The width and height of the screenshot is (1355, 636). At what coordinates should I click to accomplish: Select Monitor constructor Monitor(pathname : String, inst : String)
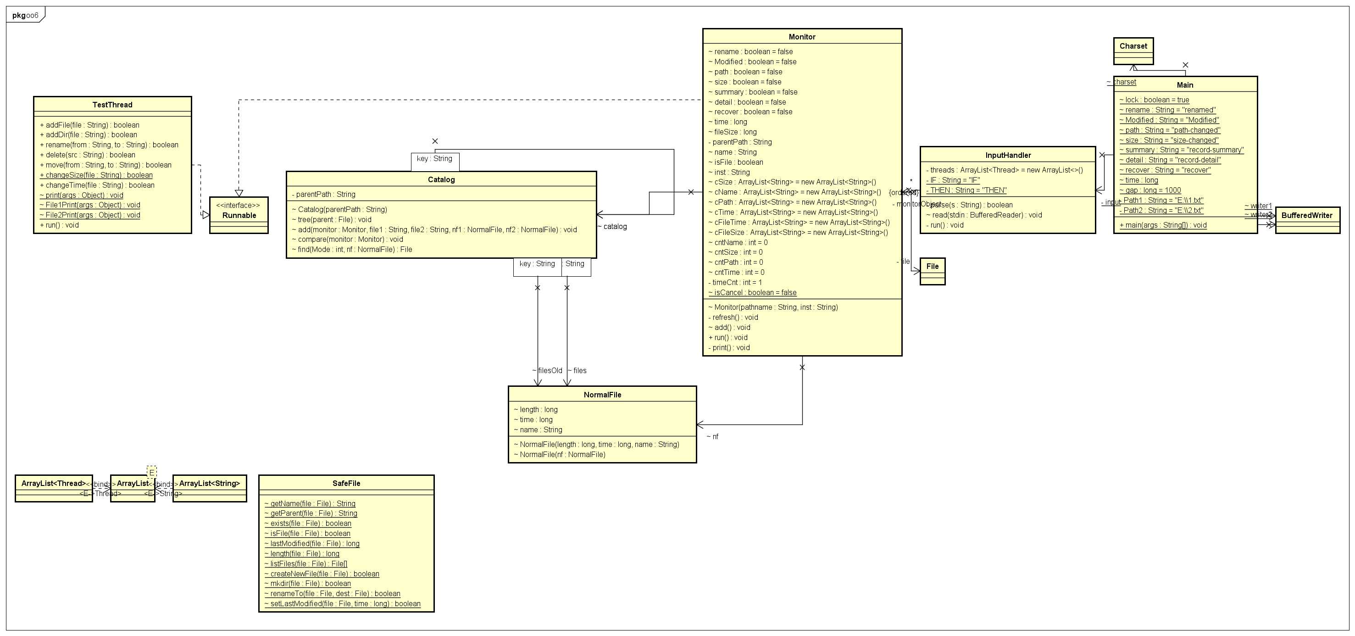[773, 307]
